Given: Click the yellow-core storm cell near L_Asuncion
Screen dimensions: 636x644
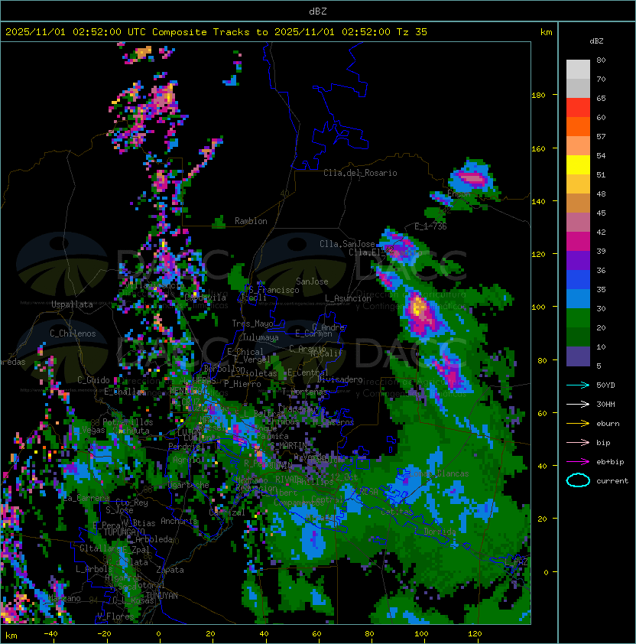Looking at the screenshot, I should (x=423, y=314).
